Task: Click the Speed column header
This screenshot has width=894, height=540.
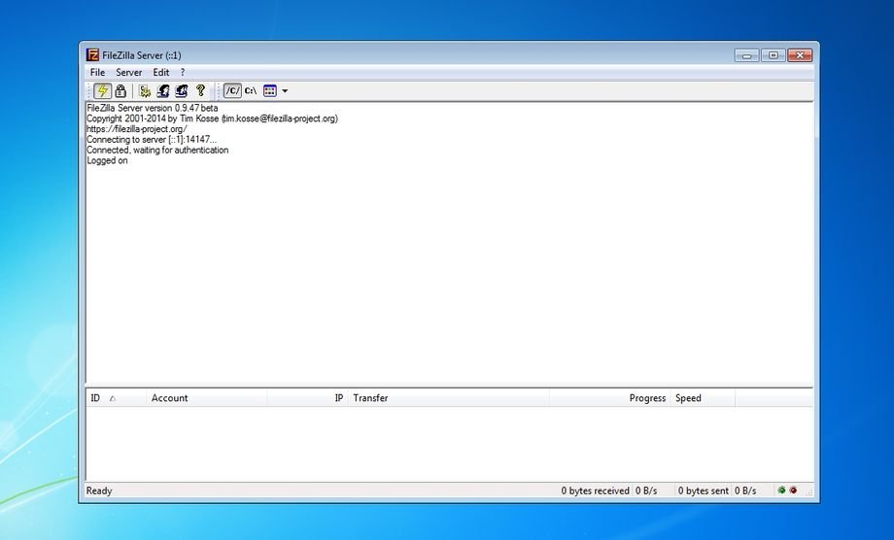Action: pos(703,398)
